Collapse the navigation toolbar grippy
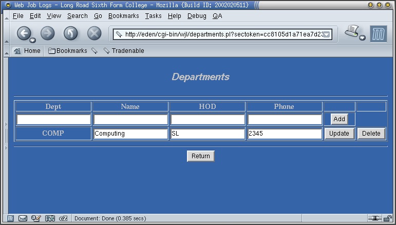This screenshot has height=225, width=396. 7,33
